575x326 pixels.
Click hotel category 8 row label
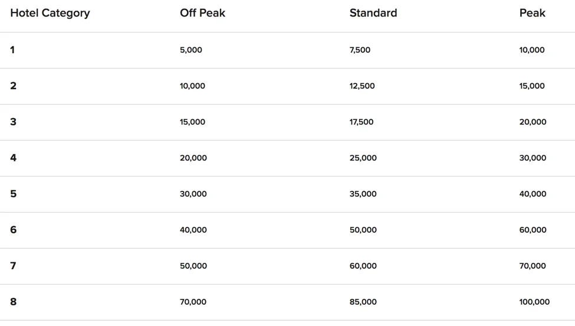pyautogui.click(x=13, y=302)
